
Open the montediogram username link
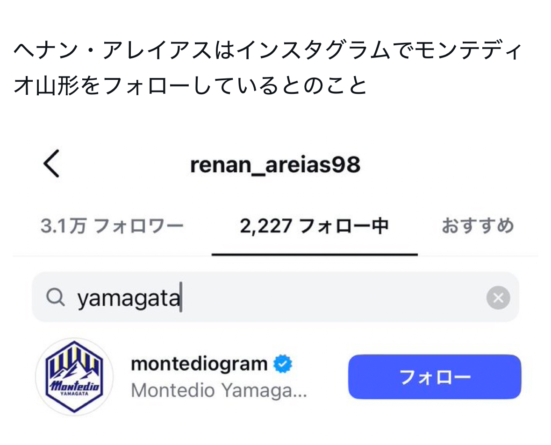pos(199,364)
